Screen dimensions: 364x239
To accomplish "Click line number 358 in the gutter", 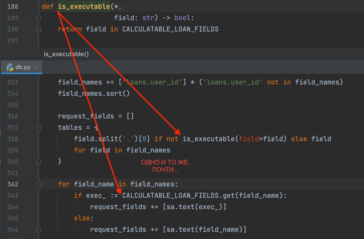I will pos(13,139).
